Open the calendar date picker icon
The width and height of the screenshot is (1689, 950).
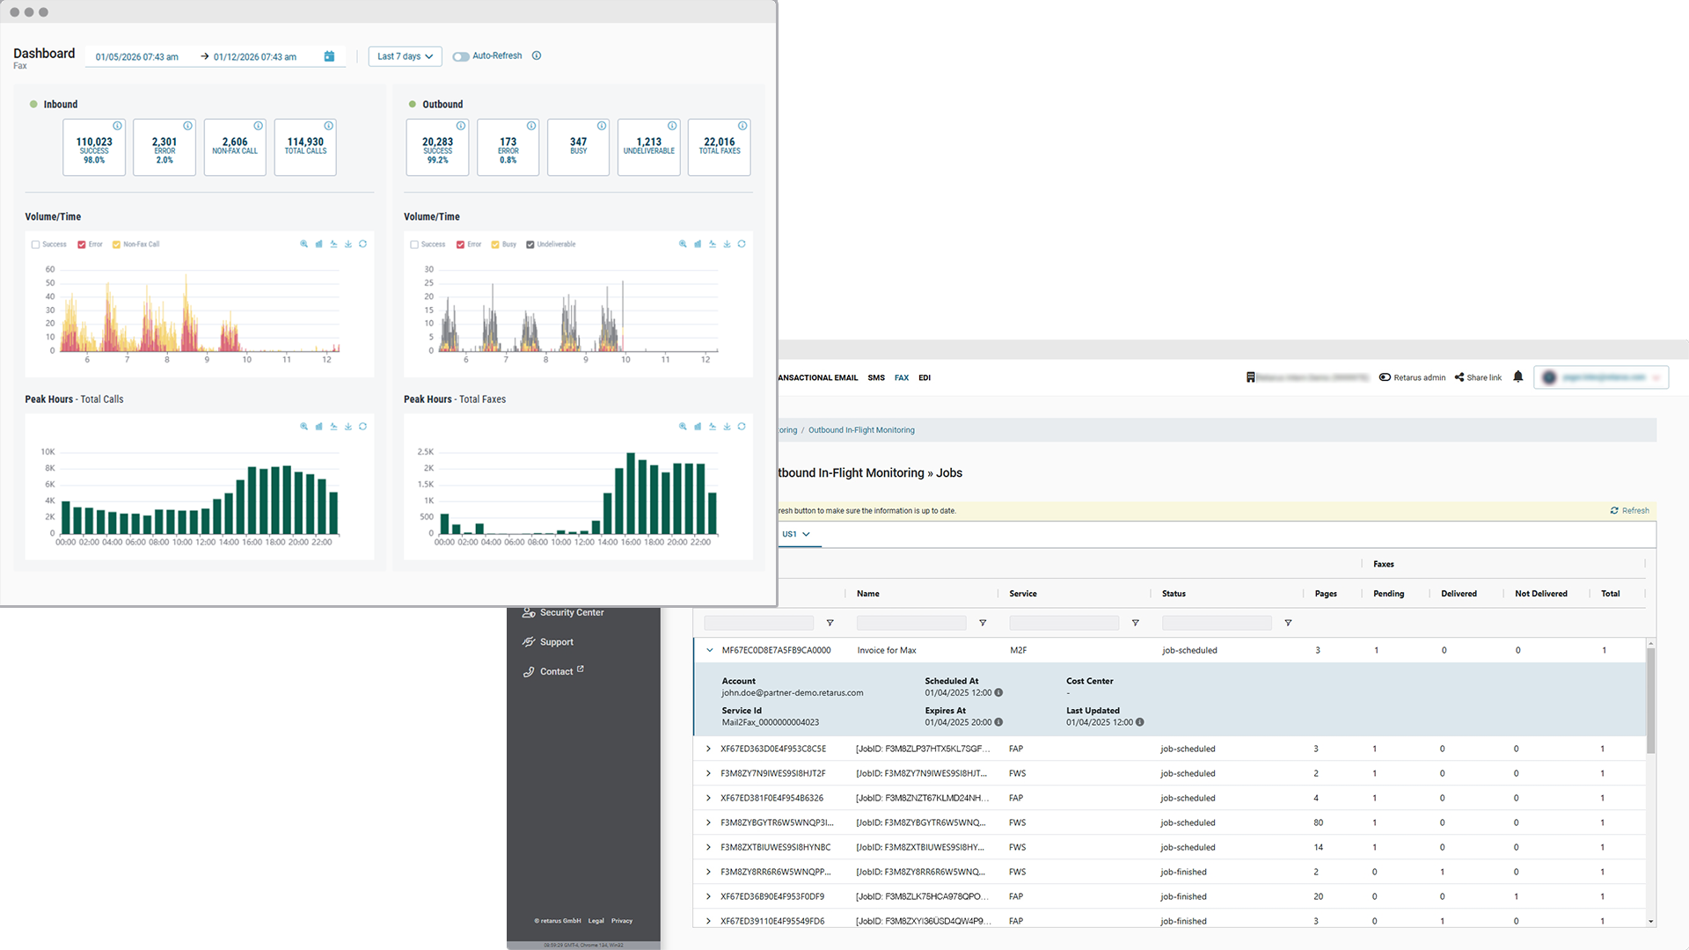(x=329, y=56)
